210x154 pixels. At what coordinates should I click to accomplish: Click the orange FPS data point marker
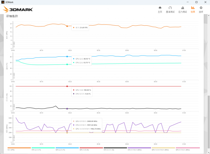click(67, 26)
